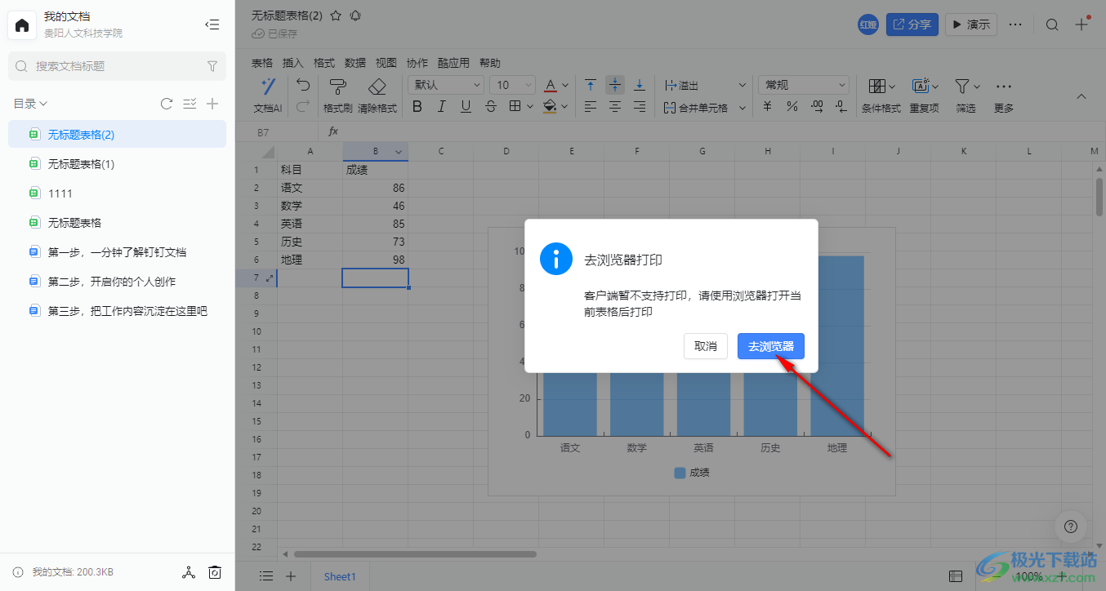Toggle strikethrough formatting

(x=490, y=106)
